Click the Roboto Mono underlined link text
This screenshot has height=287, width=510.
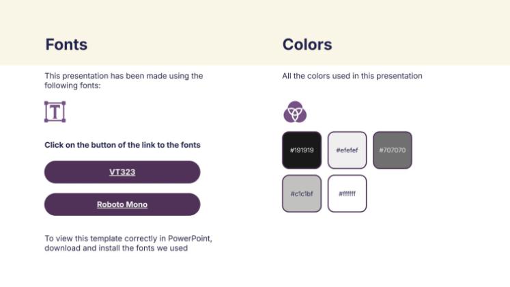tap(122, 204)
